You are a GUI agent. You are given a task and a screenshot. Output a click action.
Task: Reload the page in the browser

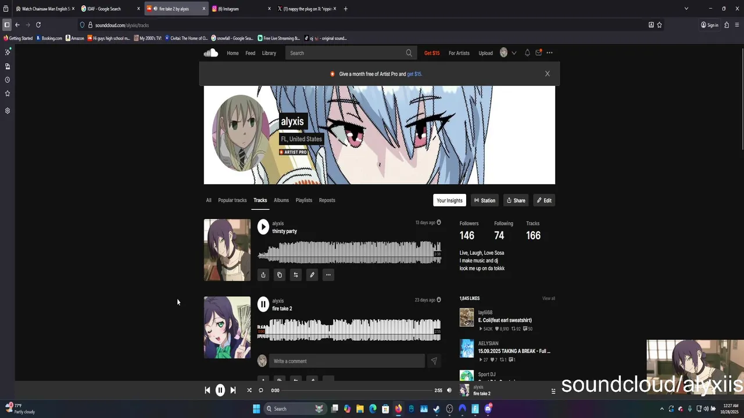click(38, 25)
